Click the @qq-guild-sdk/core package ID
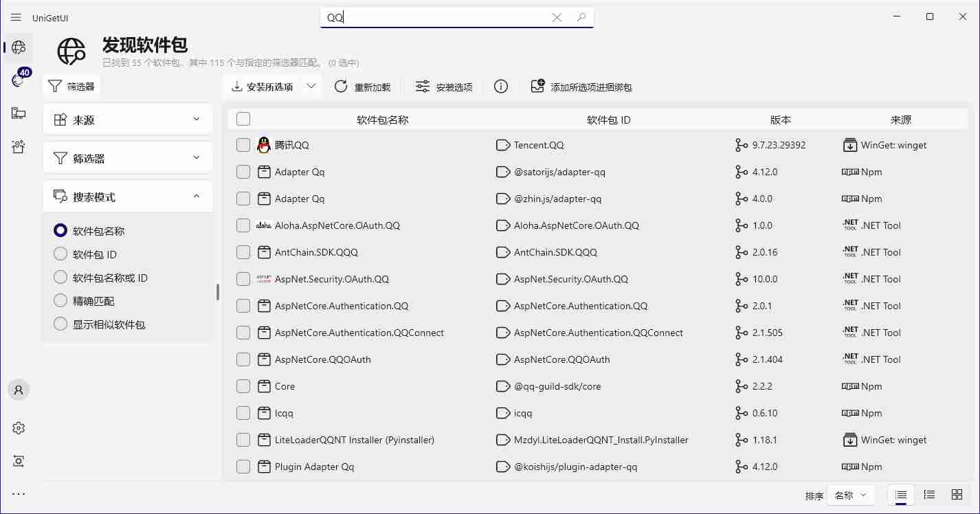Viewport: 980px width, 514px height. coord(557,386)
